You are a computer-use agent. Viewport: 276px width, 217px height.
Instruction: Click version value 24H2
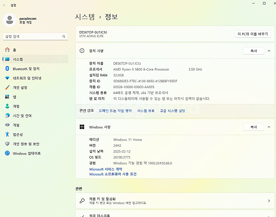coord(117,145)
